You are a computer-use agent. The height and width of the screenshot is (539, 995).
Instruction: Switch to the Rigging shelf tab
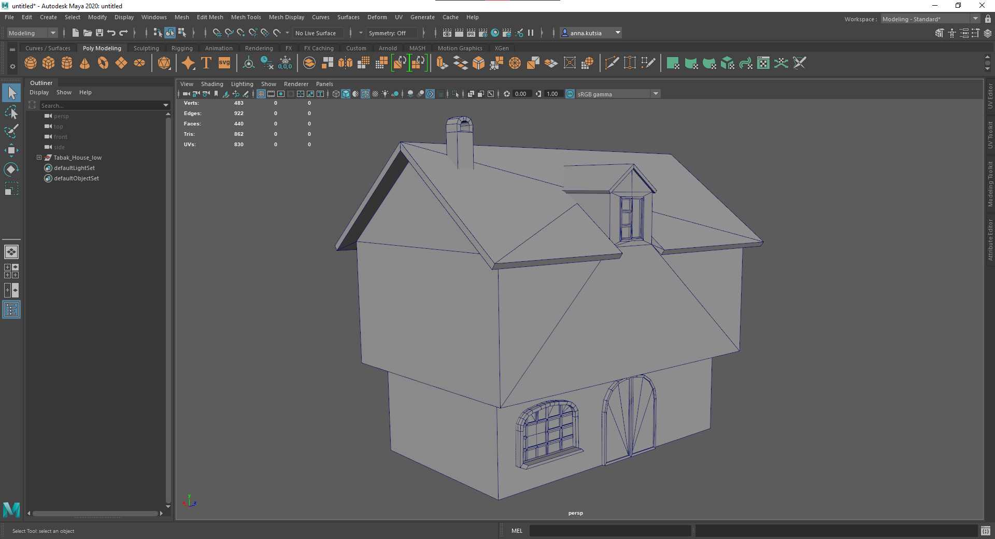tap(182, 48)
